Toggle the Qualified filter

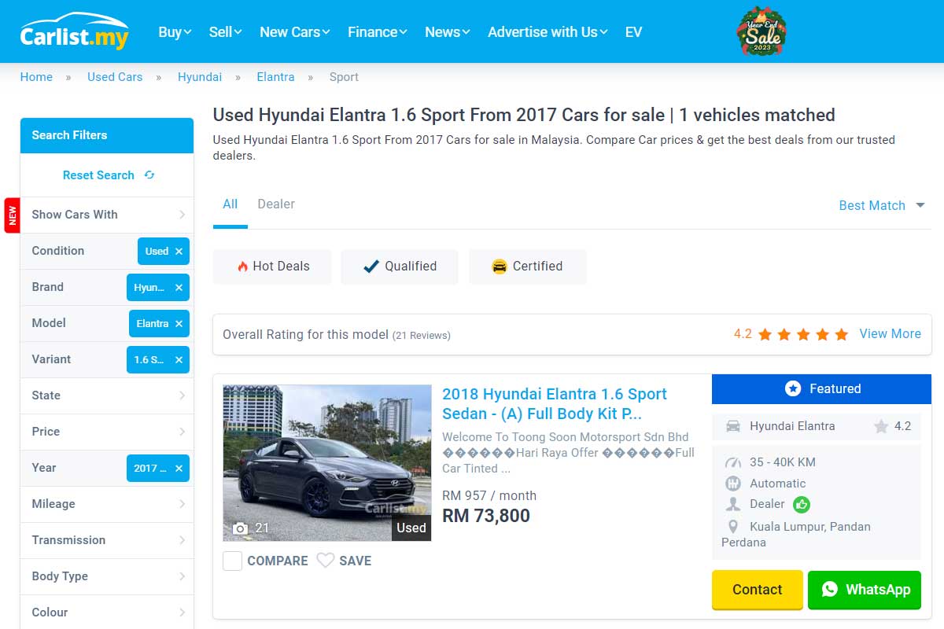(400, 267)
